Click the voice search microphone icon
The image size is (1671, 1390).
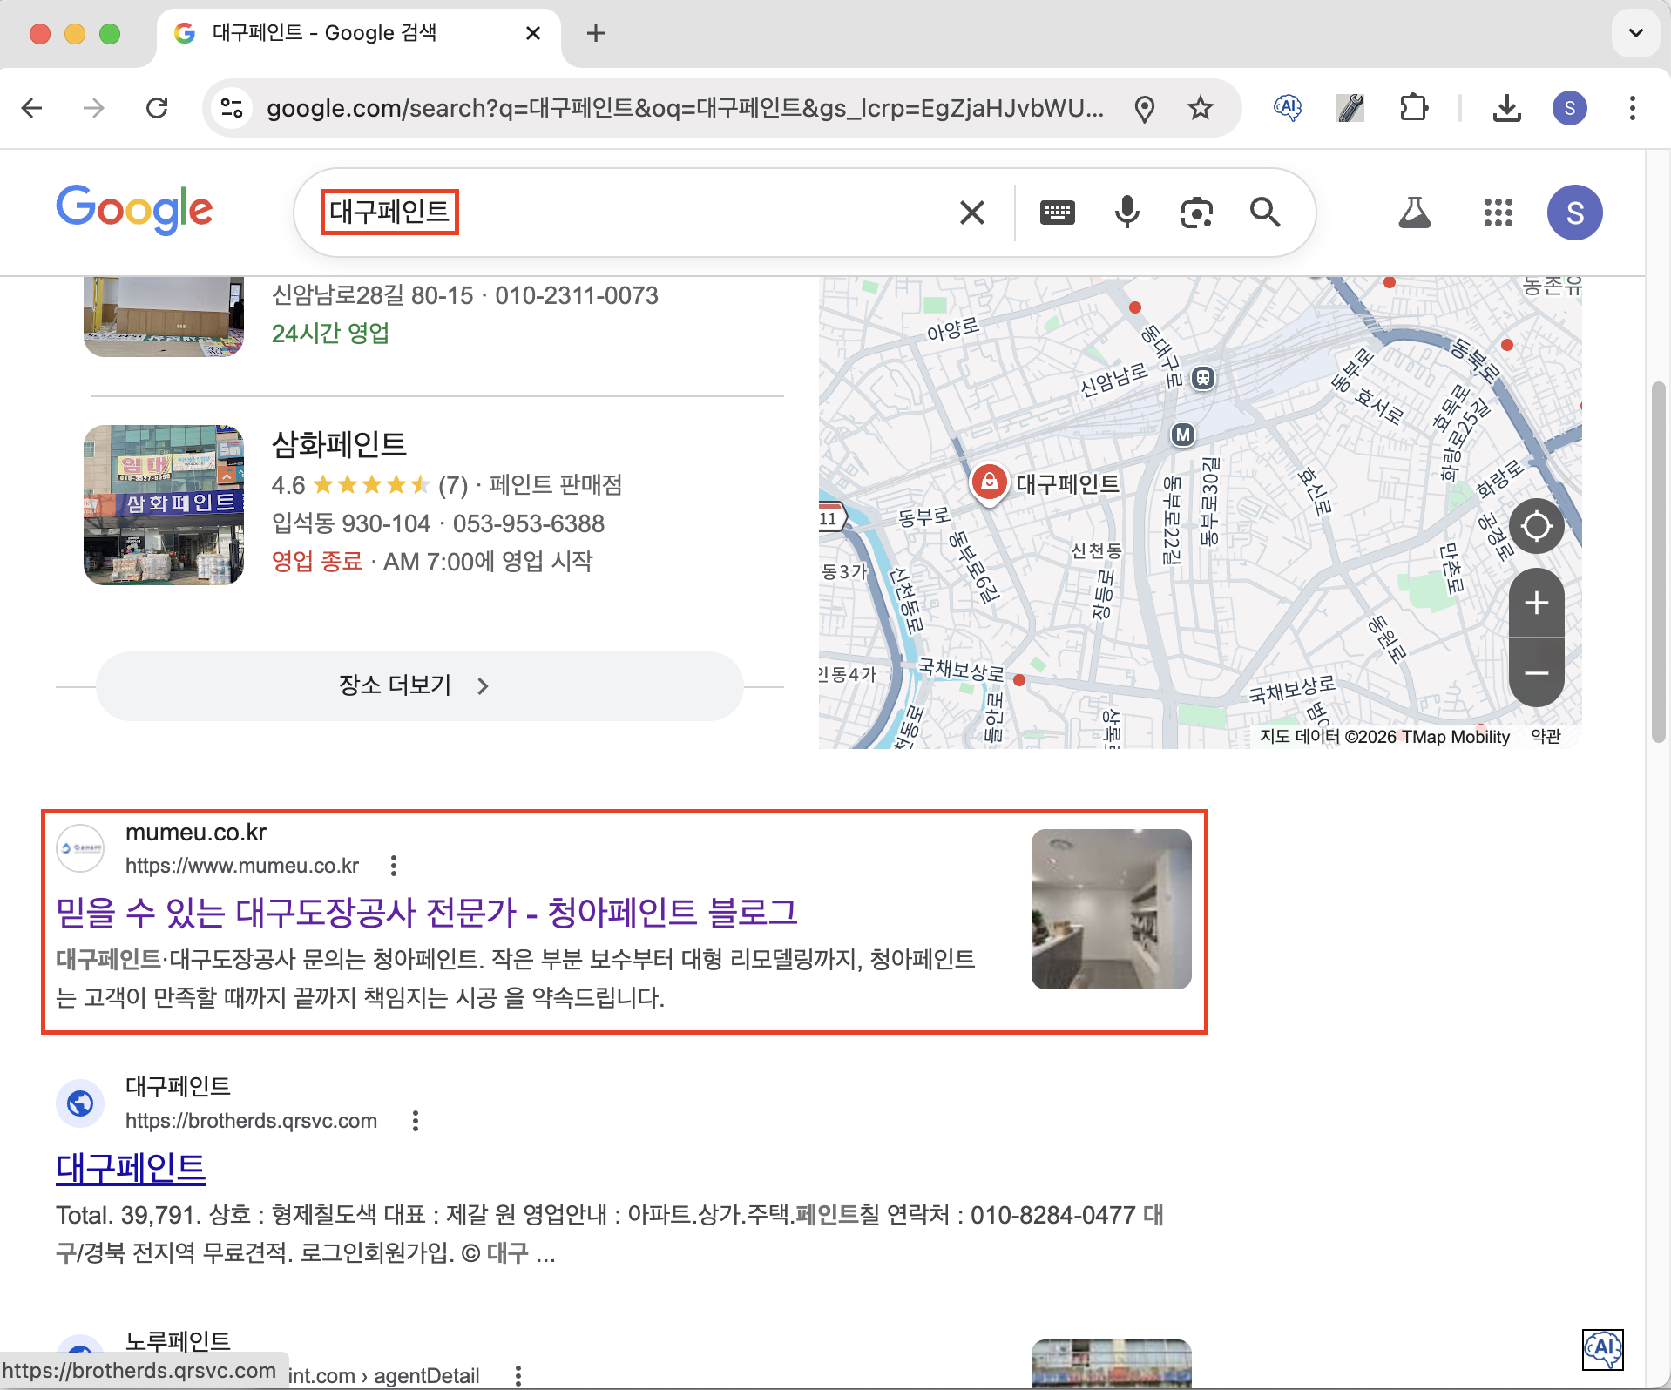pos(1126,213)
